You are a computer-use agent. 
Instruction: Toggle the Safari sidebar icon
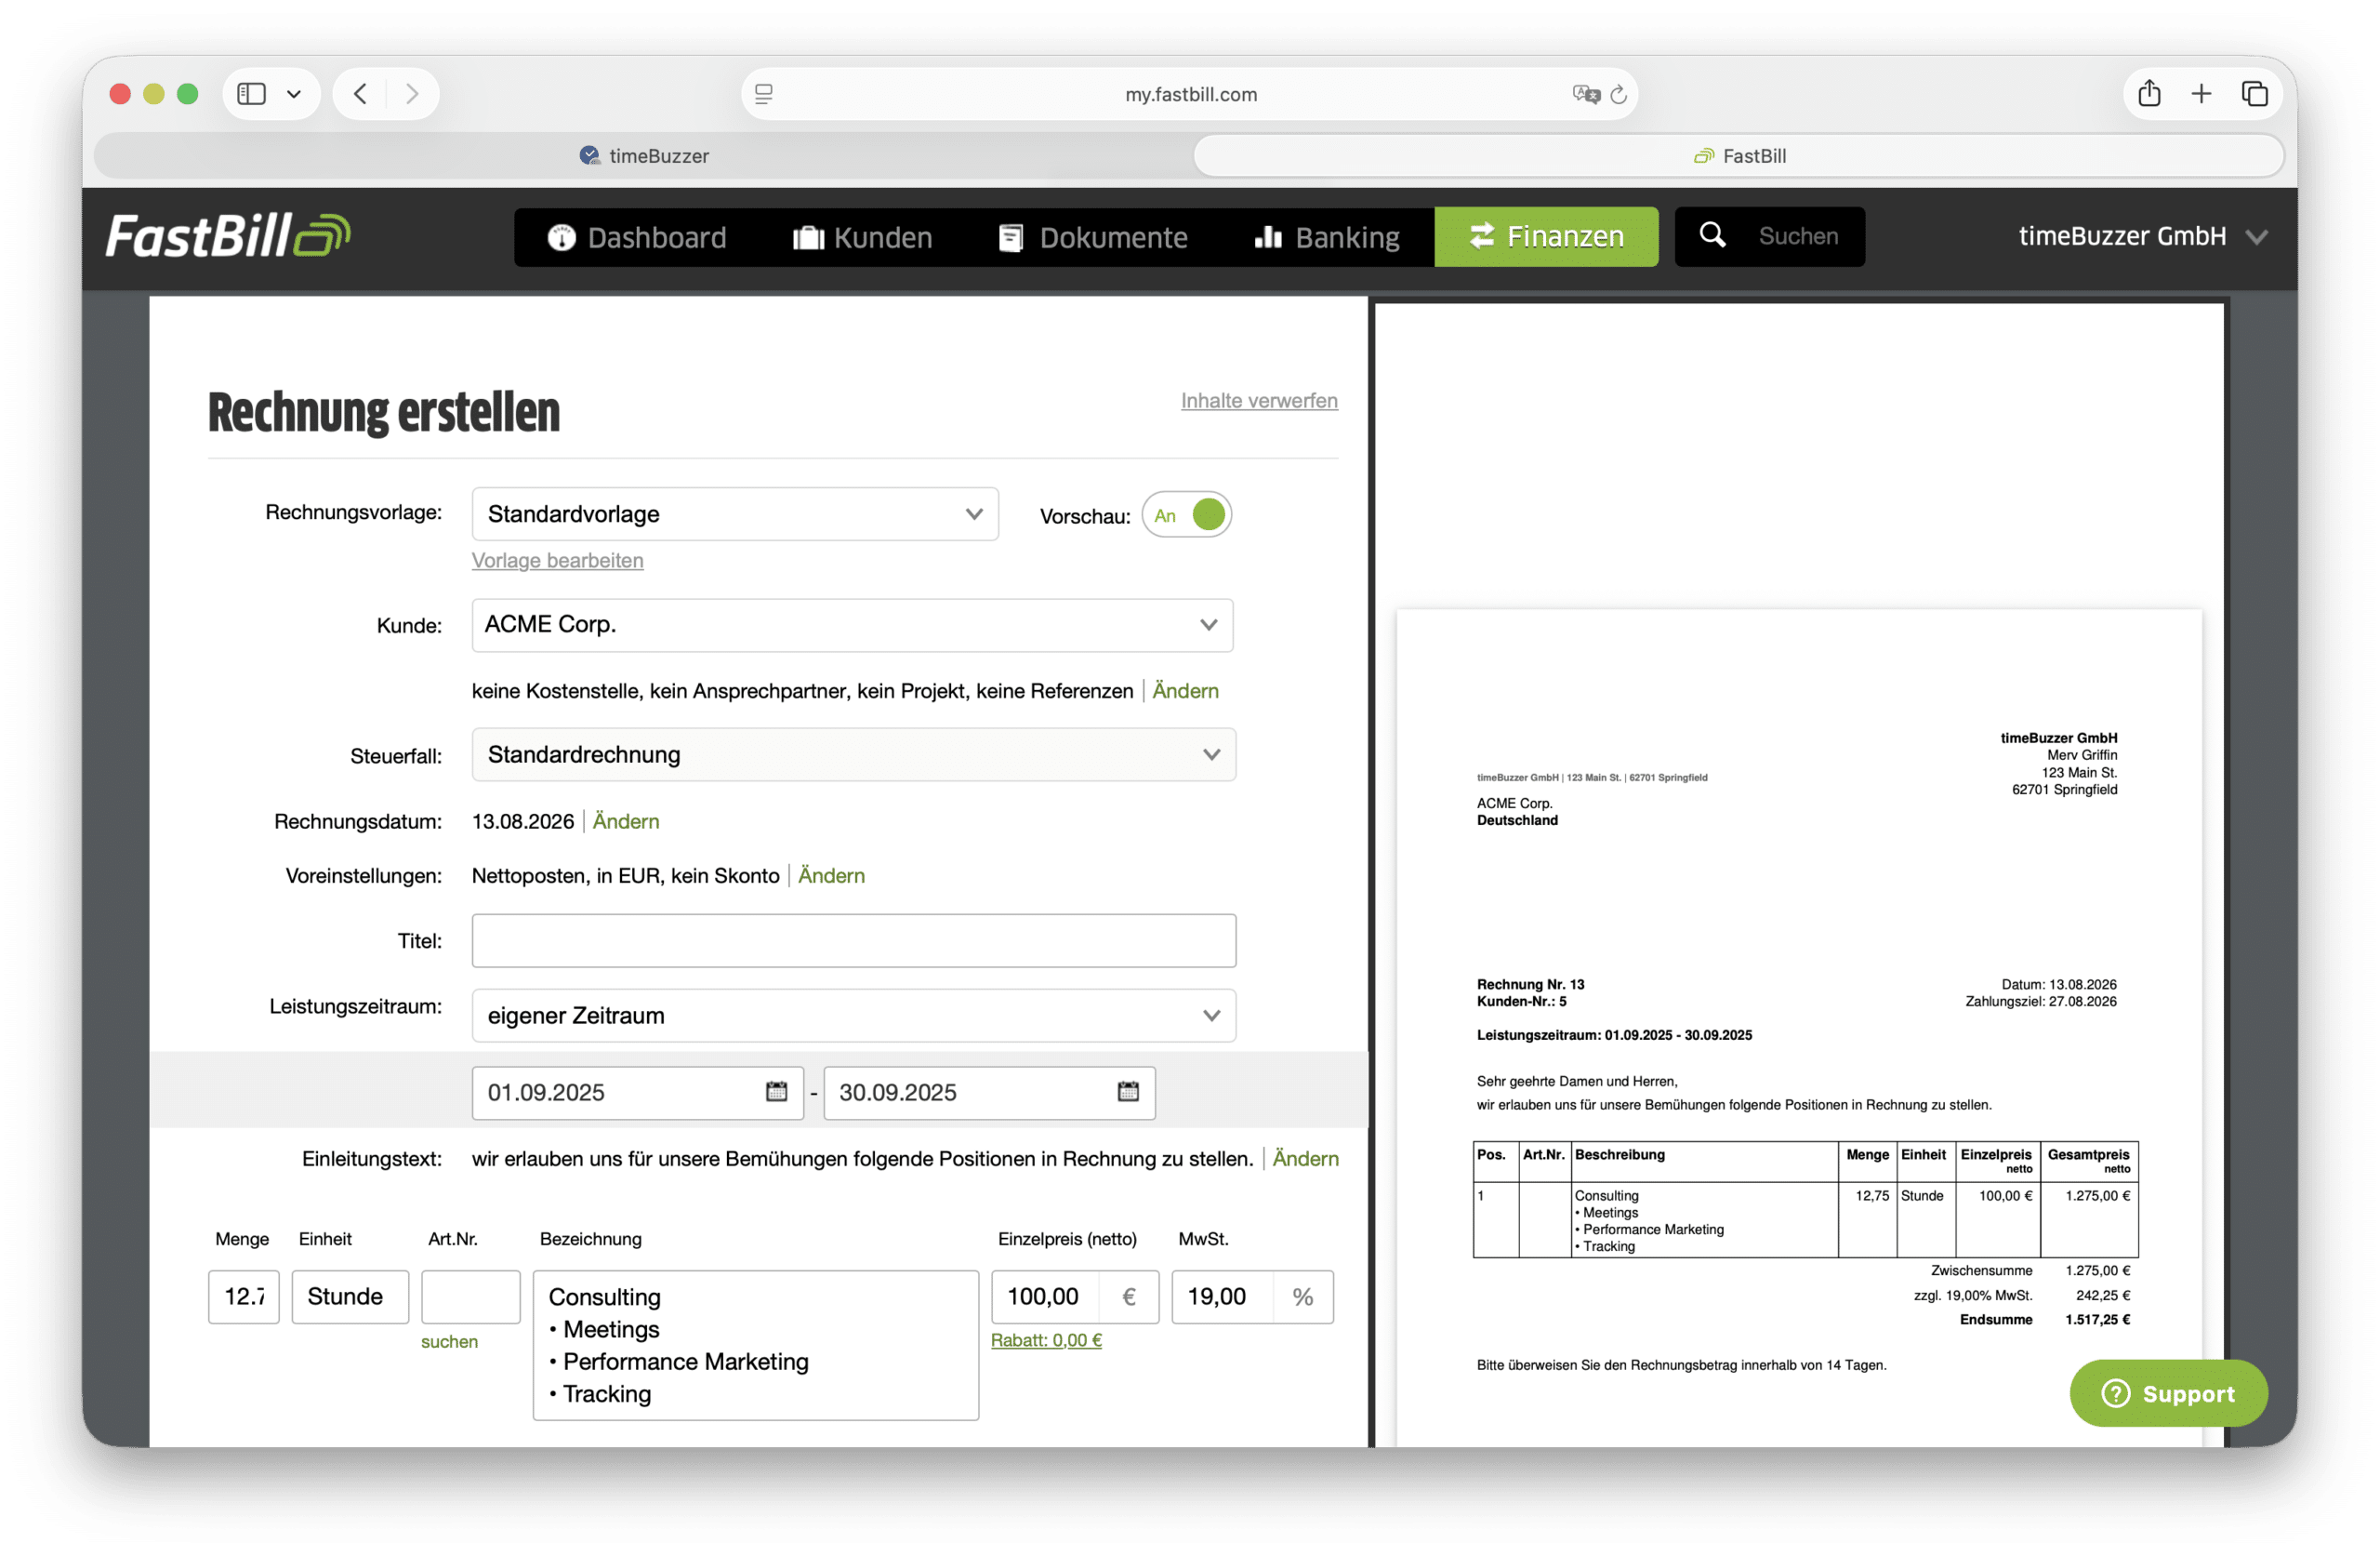[251, 94]
